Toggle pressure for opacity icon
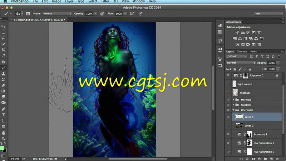The height and width of the screenshot is (161, 286). pyautogui.click(x=102, y=14)
